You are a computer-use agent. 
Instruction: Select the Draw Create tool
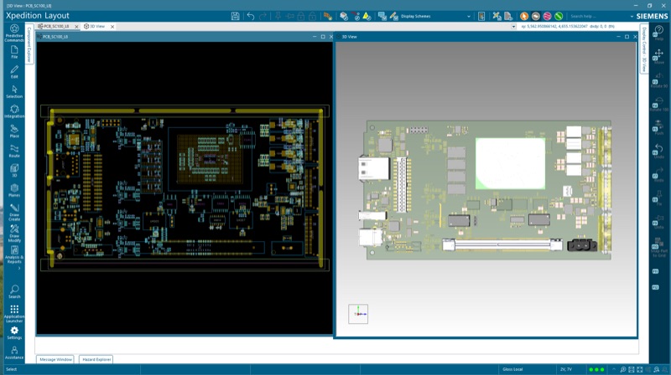coord(14,213)
